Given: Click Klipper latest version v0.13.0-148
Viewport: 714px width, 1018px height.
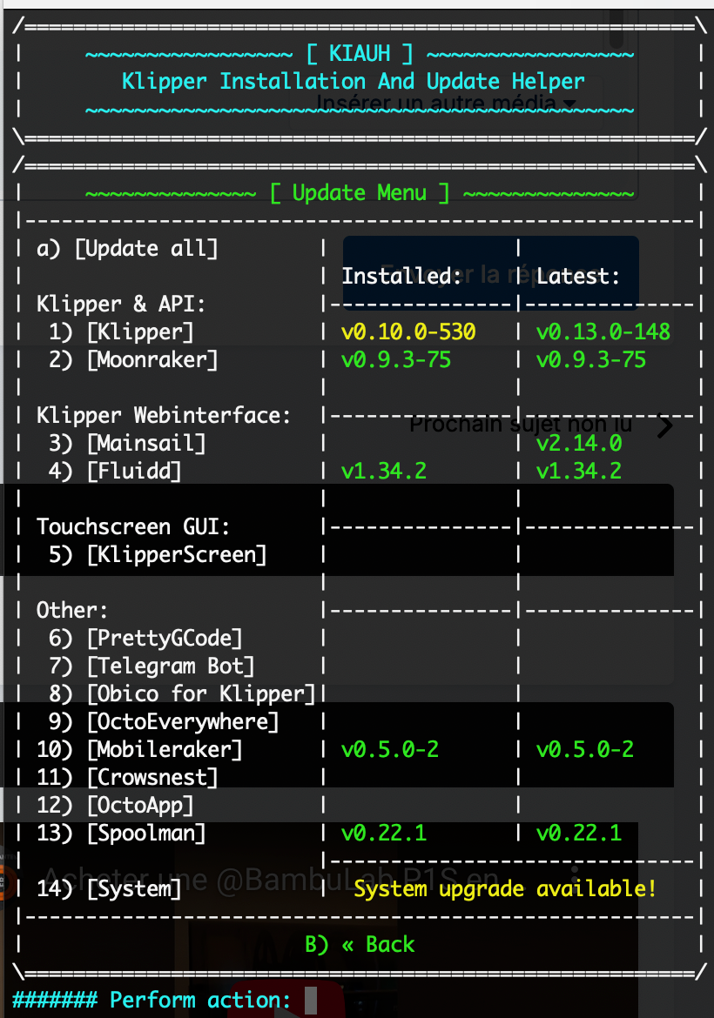Looking at the screenshot, I should pyautogui.click(x=603, y=332).
